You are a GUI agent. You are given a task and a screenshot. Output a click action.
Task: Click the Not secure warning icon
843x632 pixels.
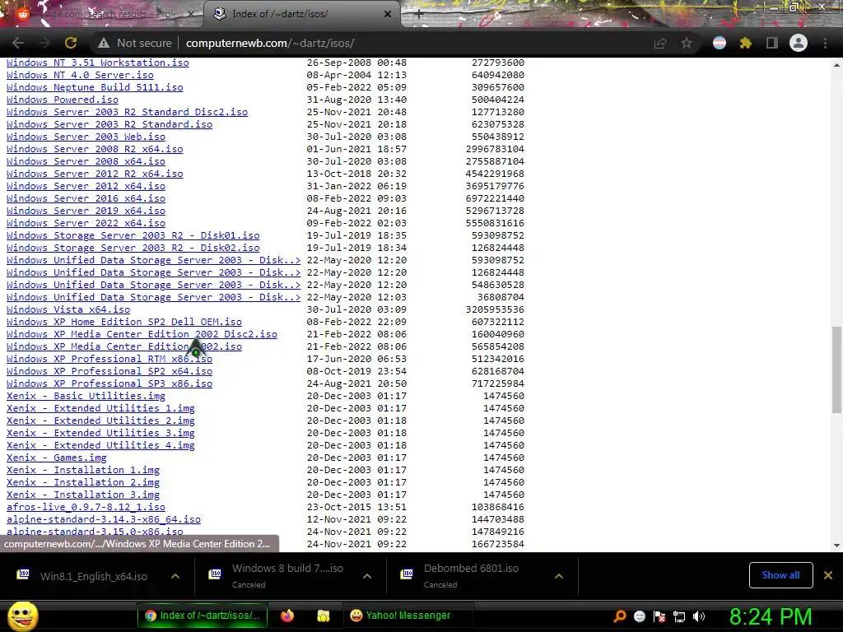coord(103,44)
